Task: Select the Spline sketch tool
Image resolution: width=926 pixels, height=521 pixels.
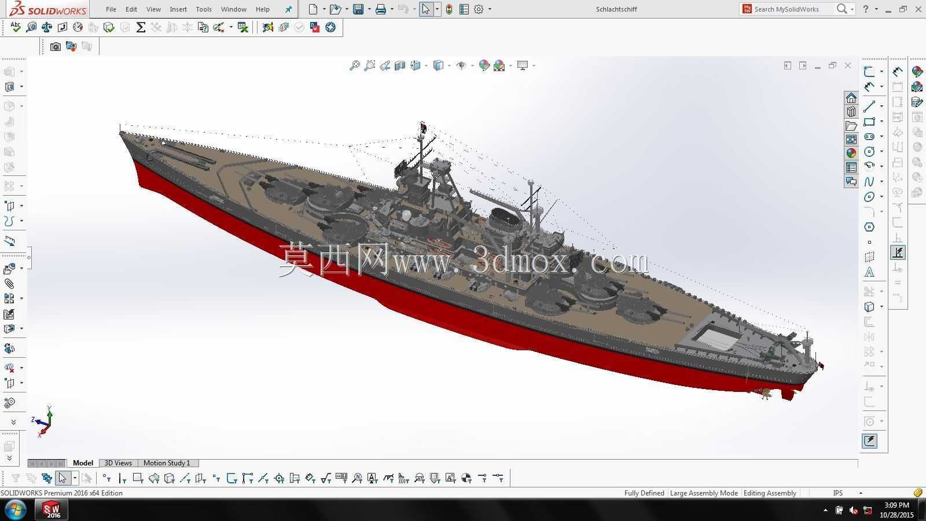Action: pyautogui.click(x=869, y=182)
